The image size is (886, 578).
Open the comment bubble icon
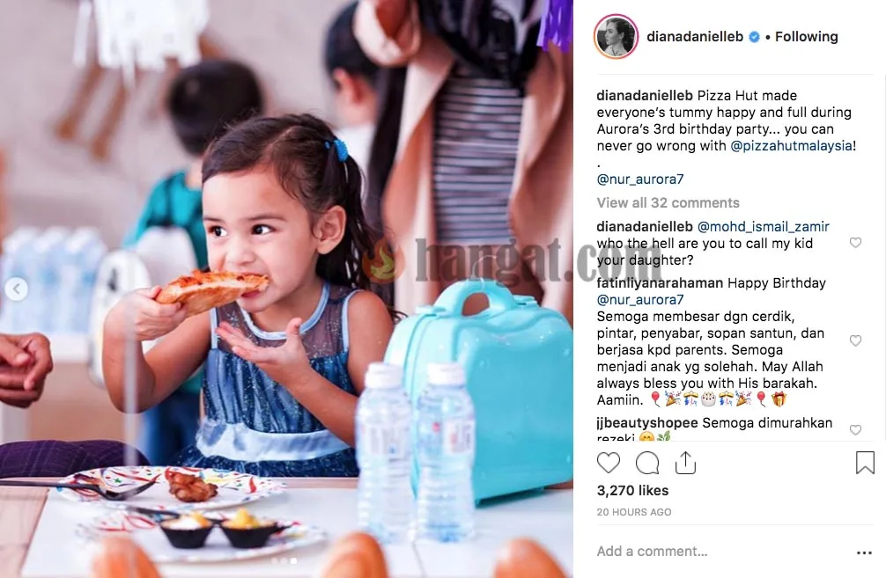tap(647, 463)
